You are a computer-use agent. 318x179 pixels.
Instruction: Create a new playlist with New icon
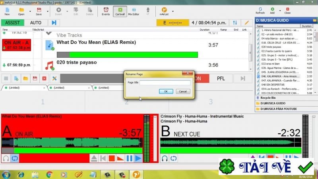(7, 12)
